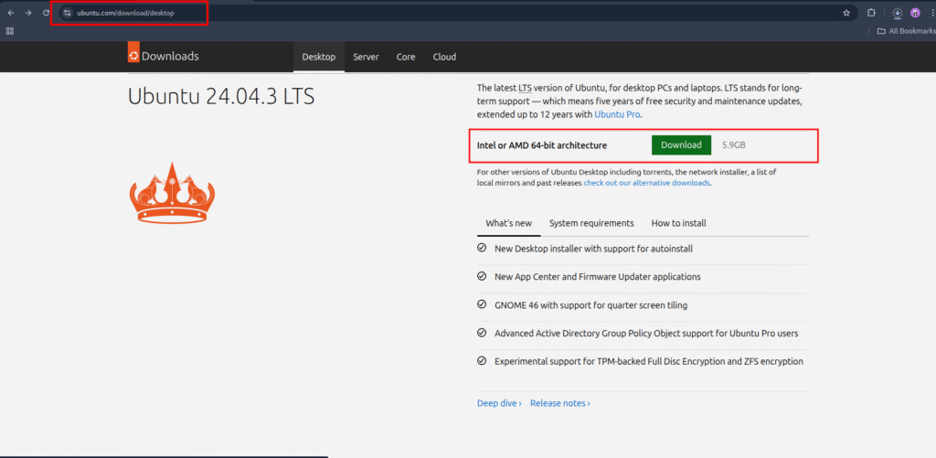Screen dimensions: 936x458
Task: Go back to the previous page
Action: point(11,13)
